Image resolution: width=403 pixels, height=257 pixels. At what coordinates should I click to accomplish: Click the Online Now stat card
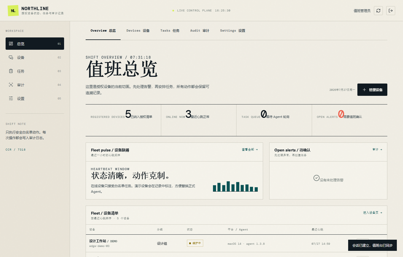click(x=199, y=120)
